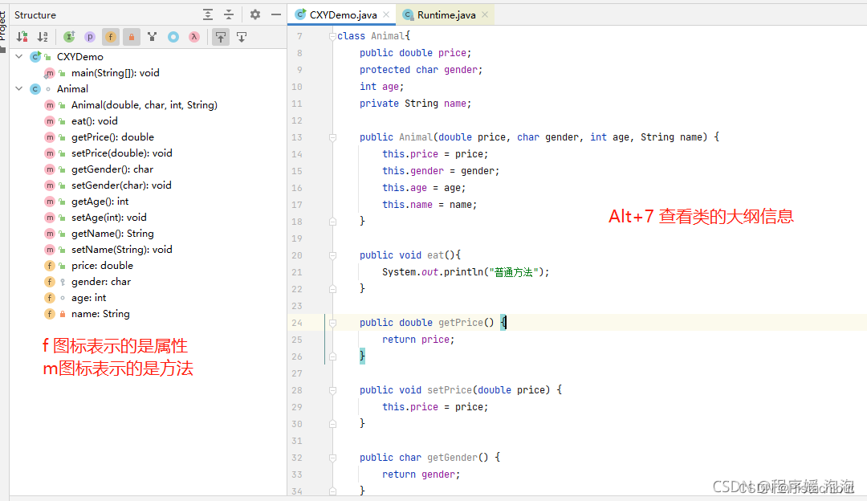Toggle autoscroll from source
This screenshot has width=867, height=501.
242,37
